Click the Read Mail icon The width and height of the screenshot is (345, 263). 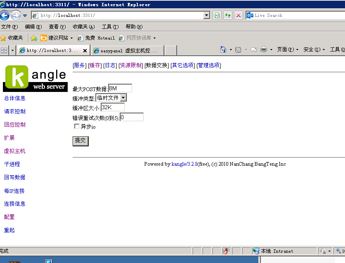(x=254, y=49)
